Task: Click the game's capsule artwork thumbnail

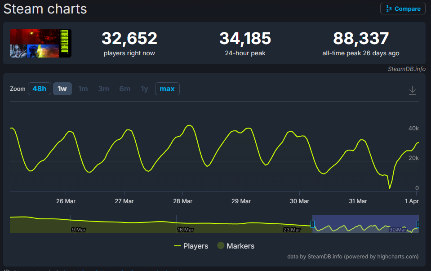Action: point(40,43)
